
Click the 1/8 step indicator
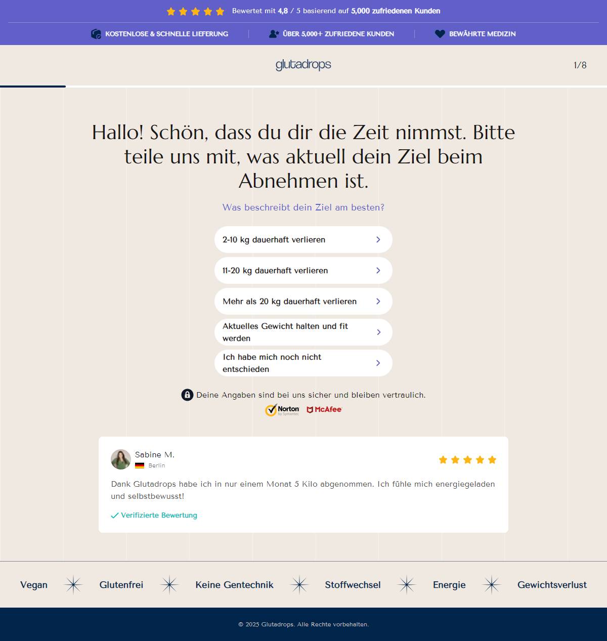pyautogui.click(x=579, y=65)
